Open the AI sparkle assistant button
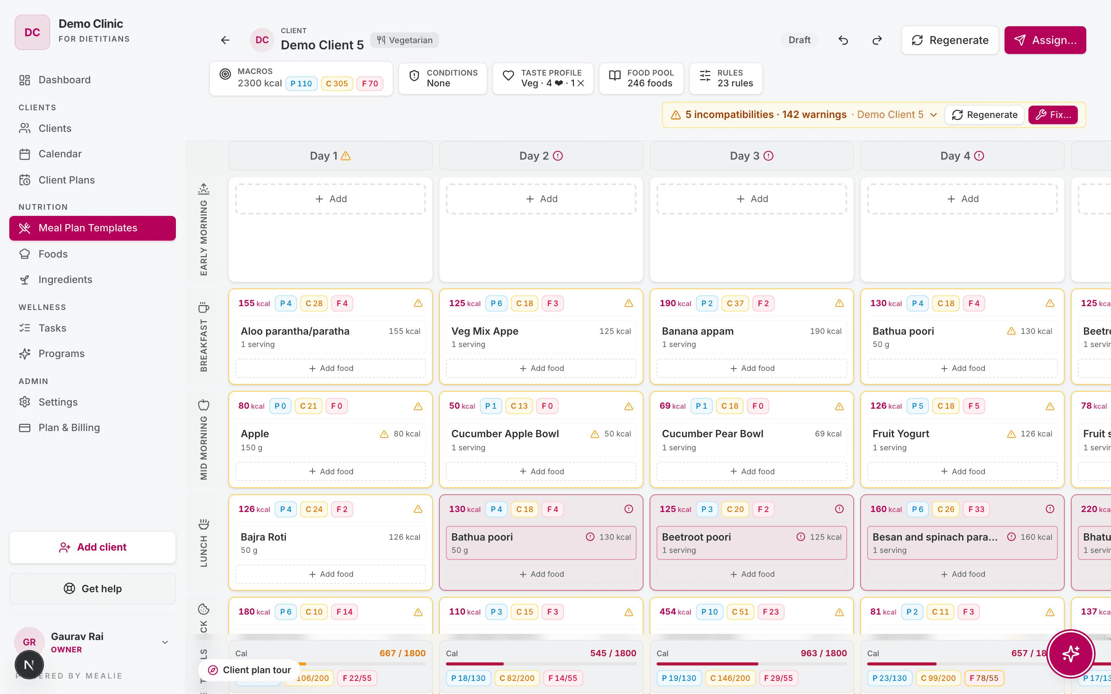1111x694 pixels. click(1070, 654)
